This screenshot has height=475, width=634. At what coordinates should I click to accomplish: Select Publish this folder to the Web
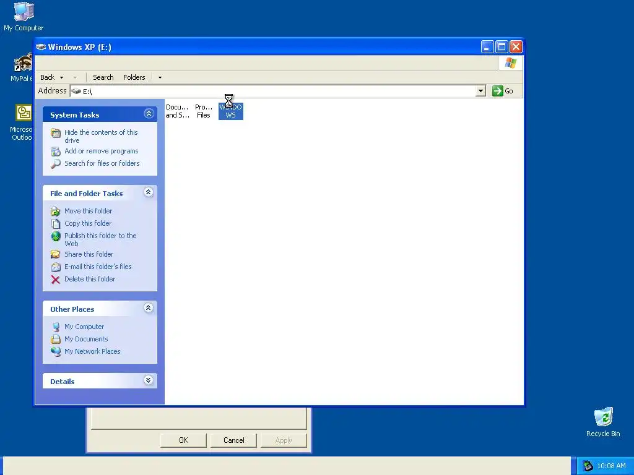tap(100, 239)
